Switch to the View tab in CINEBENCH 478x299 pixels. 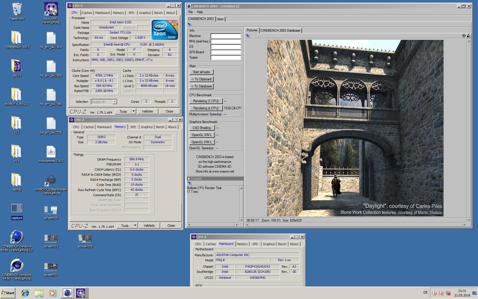point(220,19)
